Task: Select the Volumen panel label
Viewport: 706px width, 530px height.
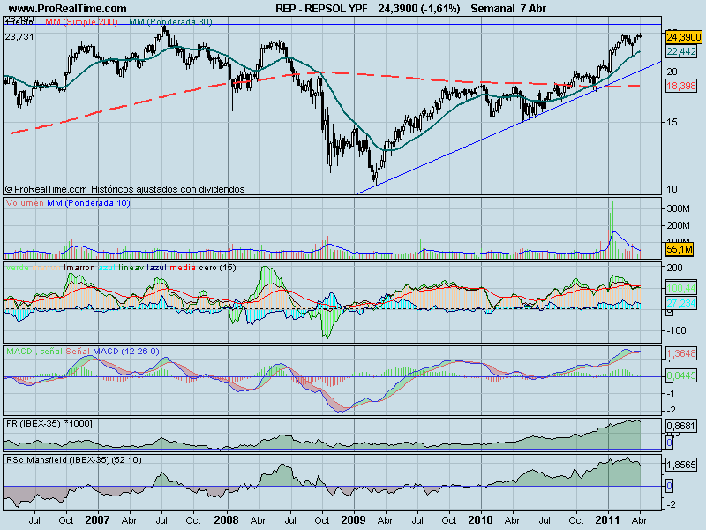Action: pyautogui.click(x=26, y=203)
